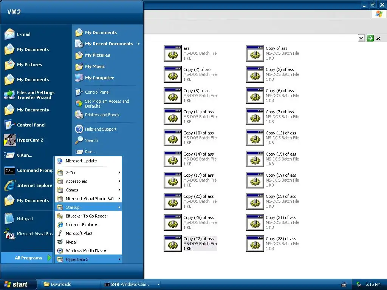Launch Files and Settings Transfer Wizard

[29, 95]
